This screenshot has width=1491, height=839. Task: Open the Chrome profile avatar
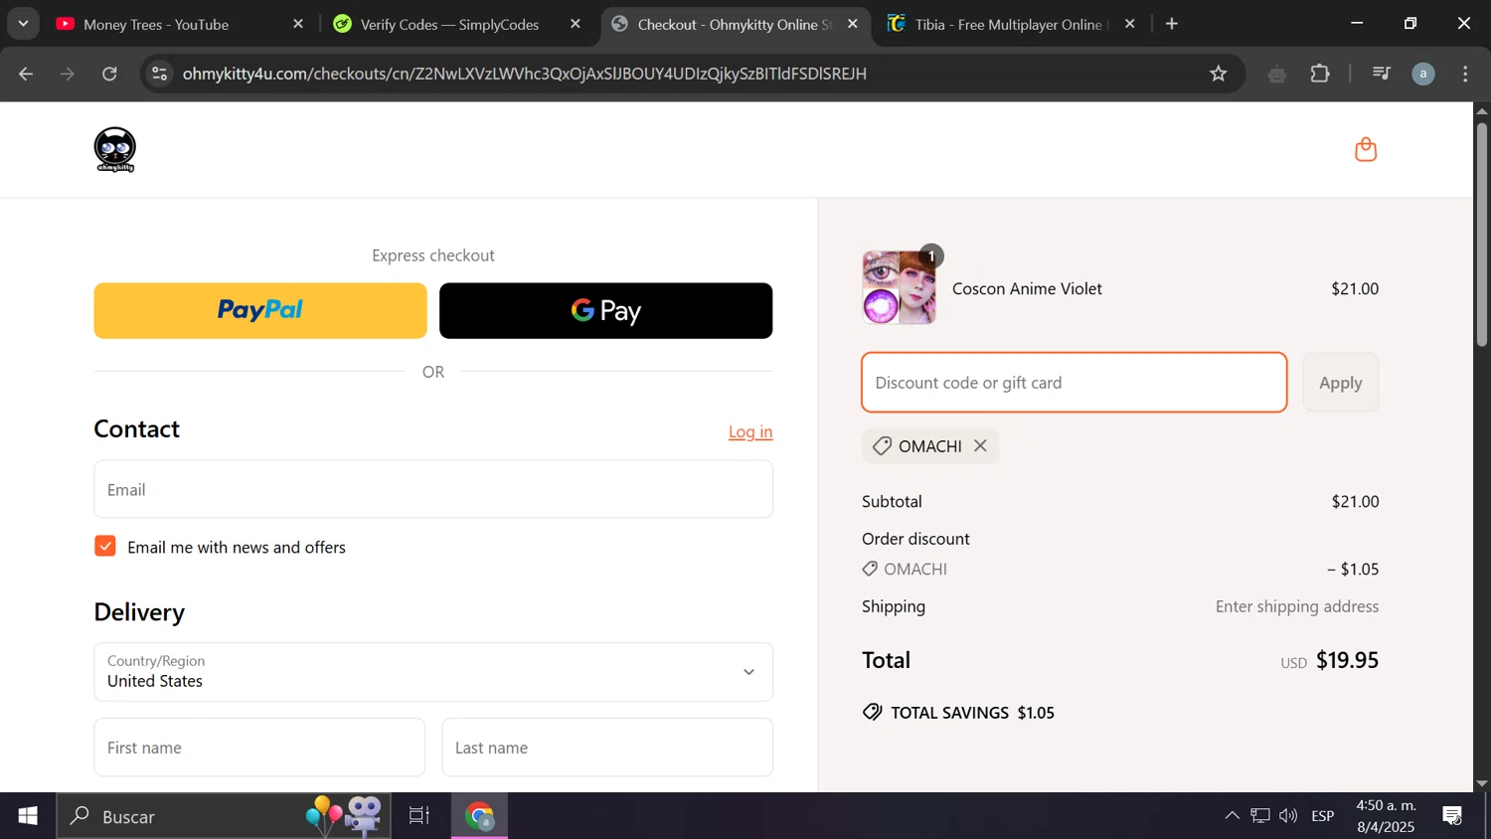tap(1423, 74)
